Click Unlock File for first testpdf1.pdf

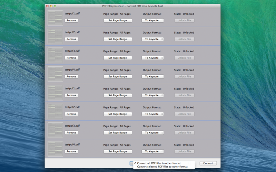184,20
